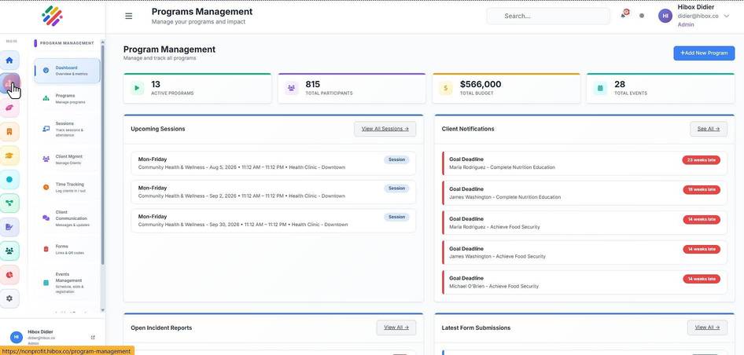Click the purple form-signing icon in rail
The height and width of the screenshot is (355, 744).
9,227
